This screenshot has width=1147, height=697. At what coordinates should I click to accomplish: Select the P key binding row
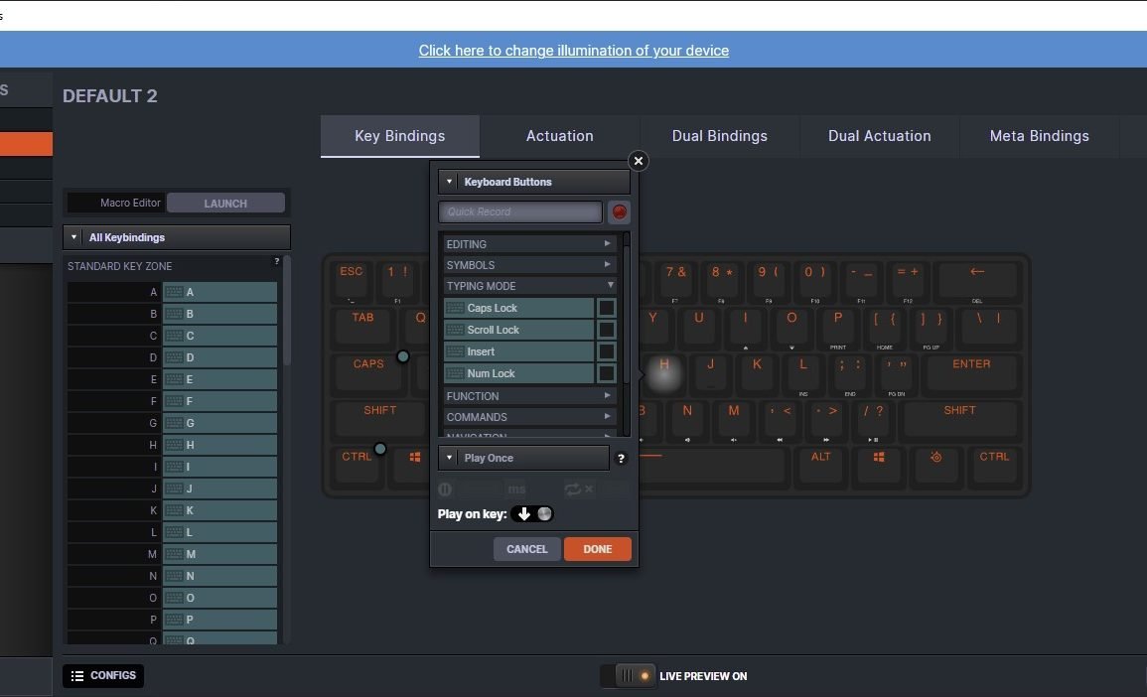click(172, 620)
